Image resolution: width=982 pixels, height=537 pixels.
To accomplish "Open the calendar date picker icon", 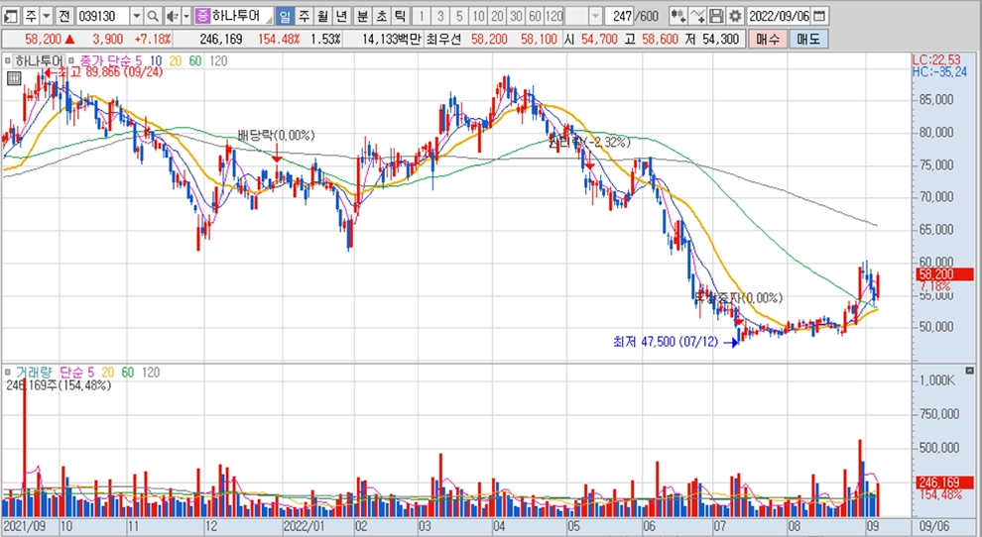I will click(x=818, y=17).
